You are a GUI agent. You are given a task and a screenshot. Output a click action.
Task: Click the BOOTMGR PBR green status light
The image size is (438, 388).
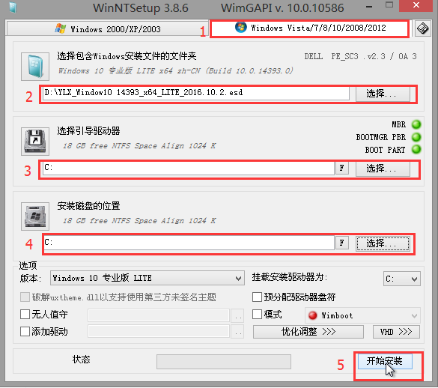(x=416, y=137)
